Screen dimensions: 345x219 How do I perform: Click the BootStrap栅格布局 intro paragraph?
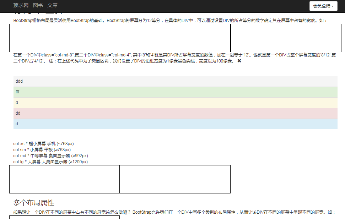point(170,21)
